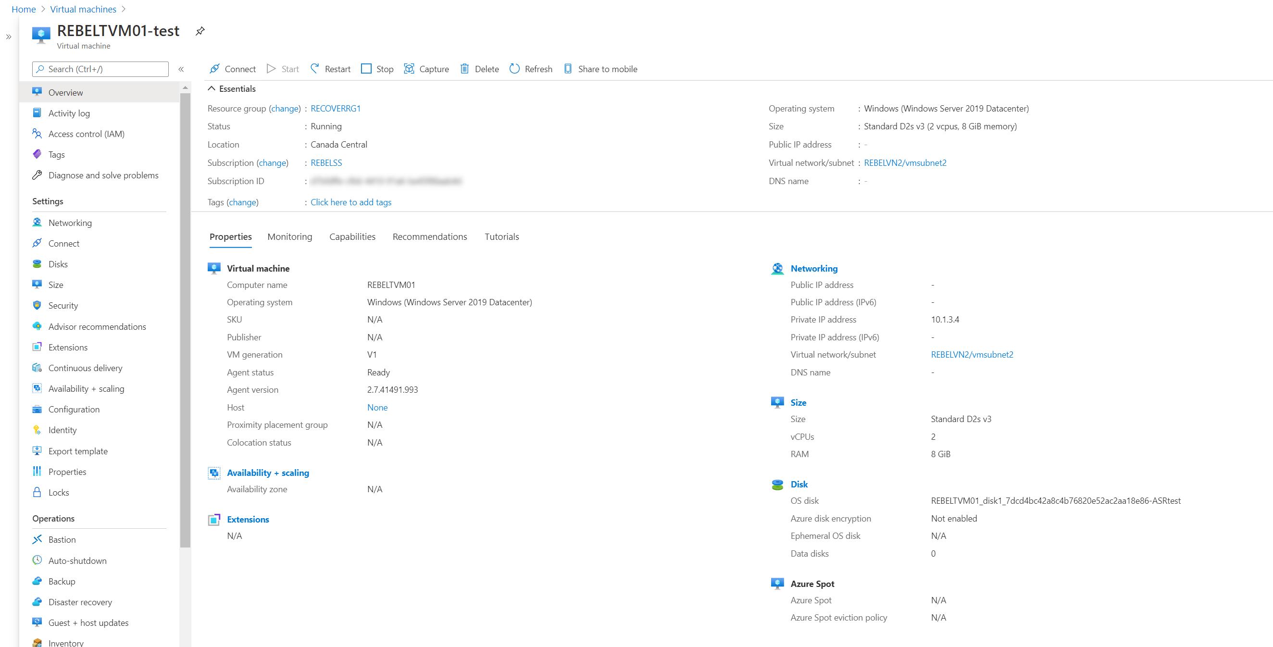Open Diagnose and solve problems
This screenshot has width=1273, height=647.
pos(103,175)
